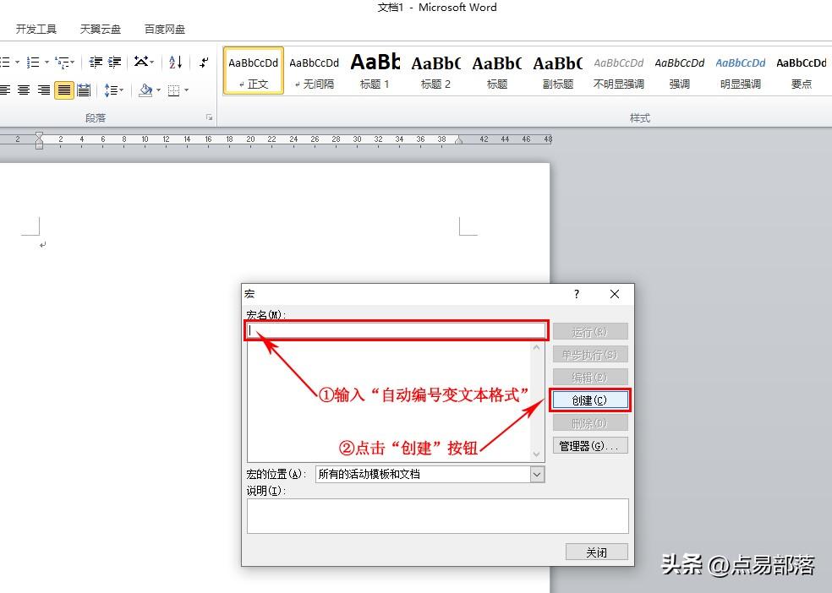The height and width of the screenshot is (593, 832).
Task: Toggle show/hide paragraph marks
Action: 204,63
